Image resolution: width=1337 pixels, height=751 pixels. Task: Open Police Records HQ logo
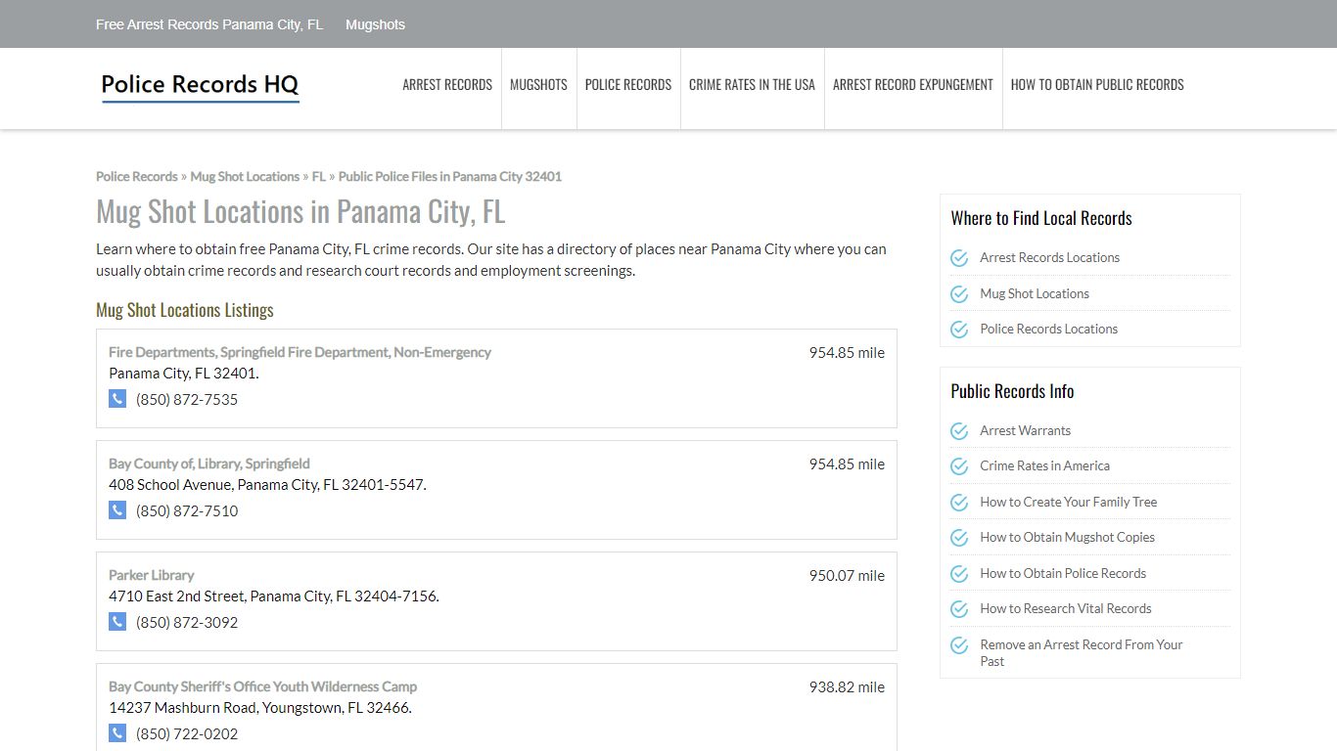click(x=200, y=86)
